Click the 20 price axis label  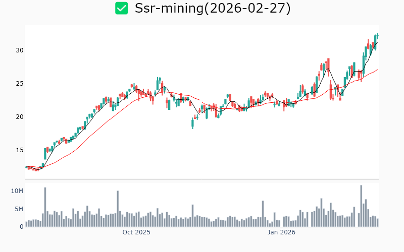[x=20, y=117]
